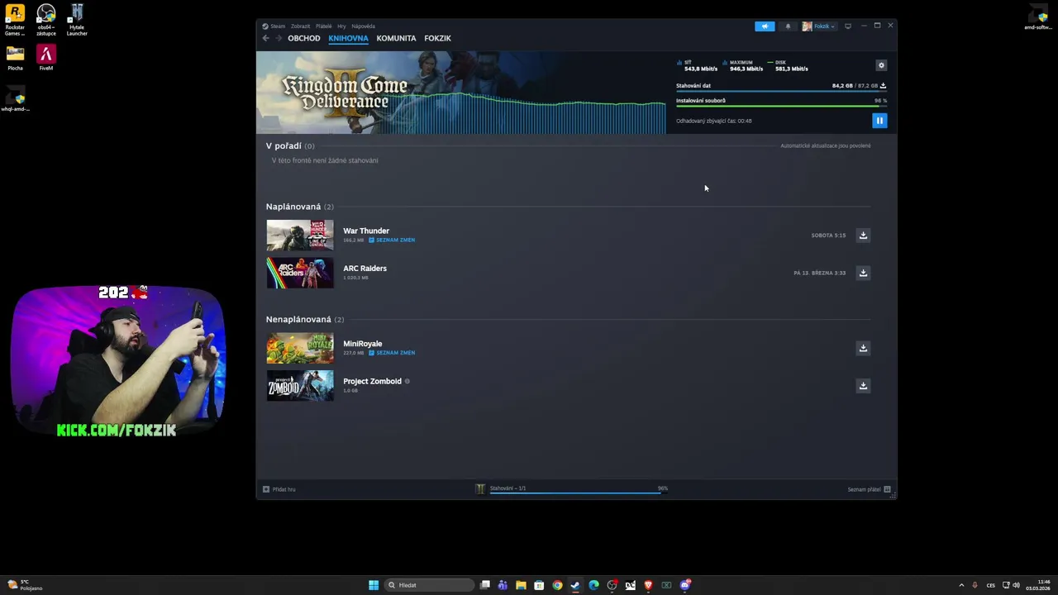Click the MiniRoyale title
This screenshot has width=1058, height=595.
[x=362, y=344]
